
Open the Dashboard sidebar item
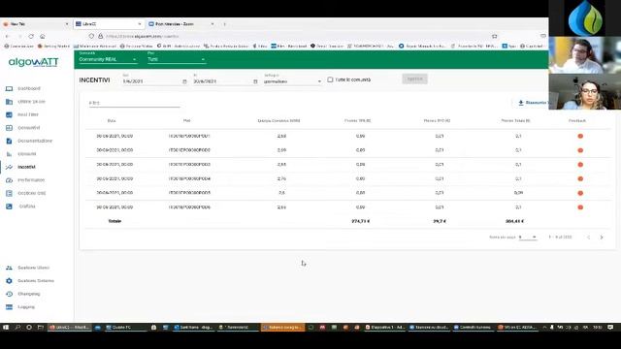click(x=23, y=88)
